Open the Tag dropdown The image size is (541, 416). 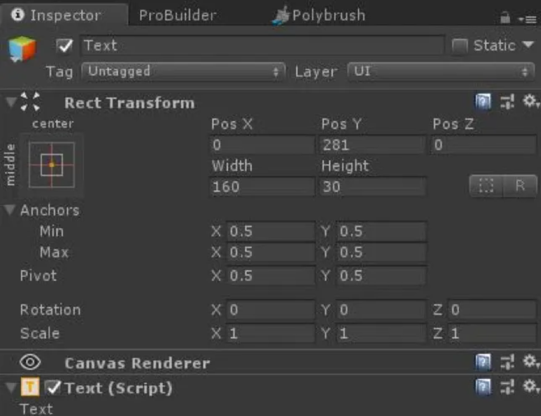click(183, 71)
